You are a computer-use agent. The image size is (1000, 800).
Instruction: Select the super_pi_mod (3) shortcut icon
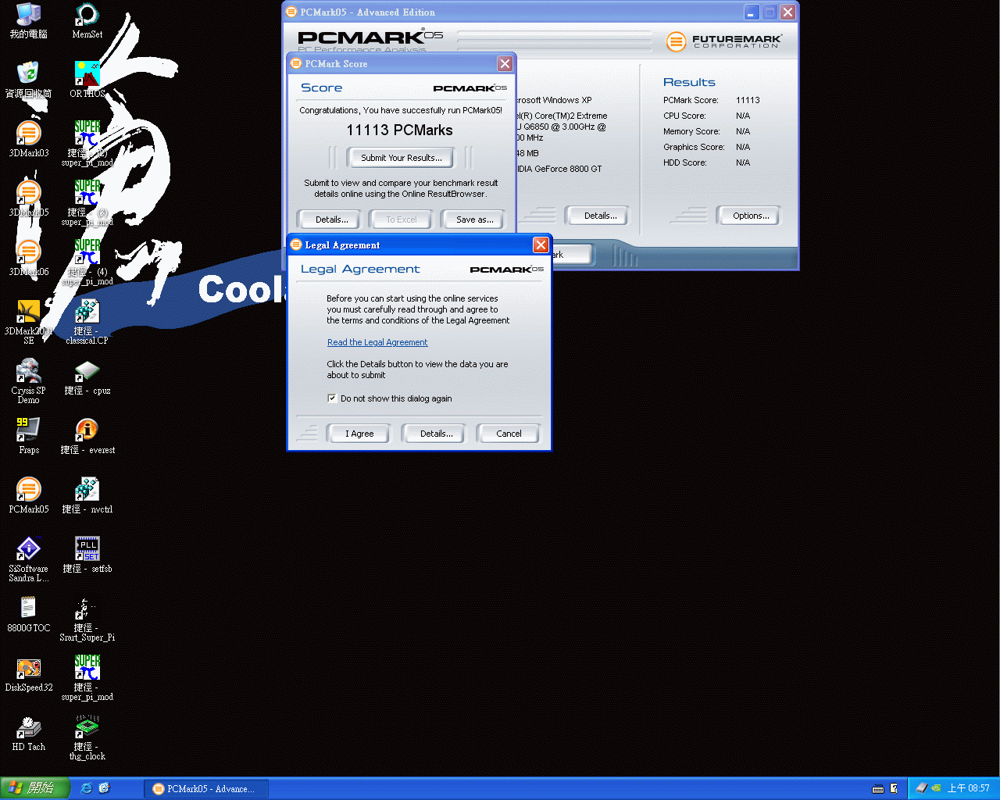(87, 203)
